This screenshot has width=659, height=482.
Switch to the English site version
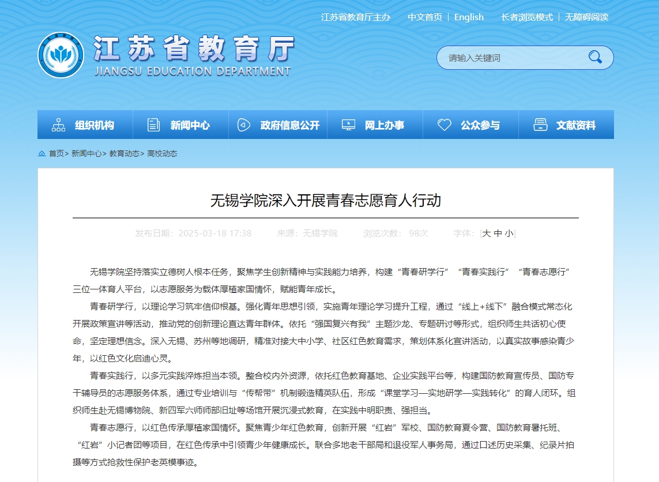coord(469,17)
